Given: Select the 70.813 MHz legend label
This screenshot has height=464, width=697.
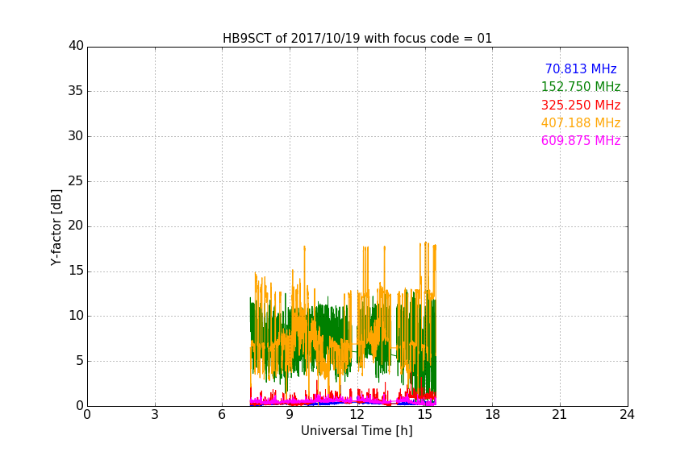Looking at the screenshot, I should [581, 68].
